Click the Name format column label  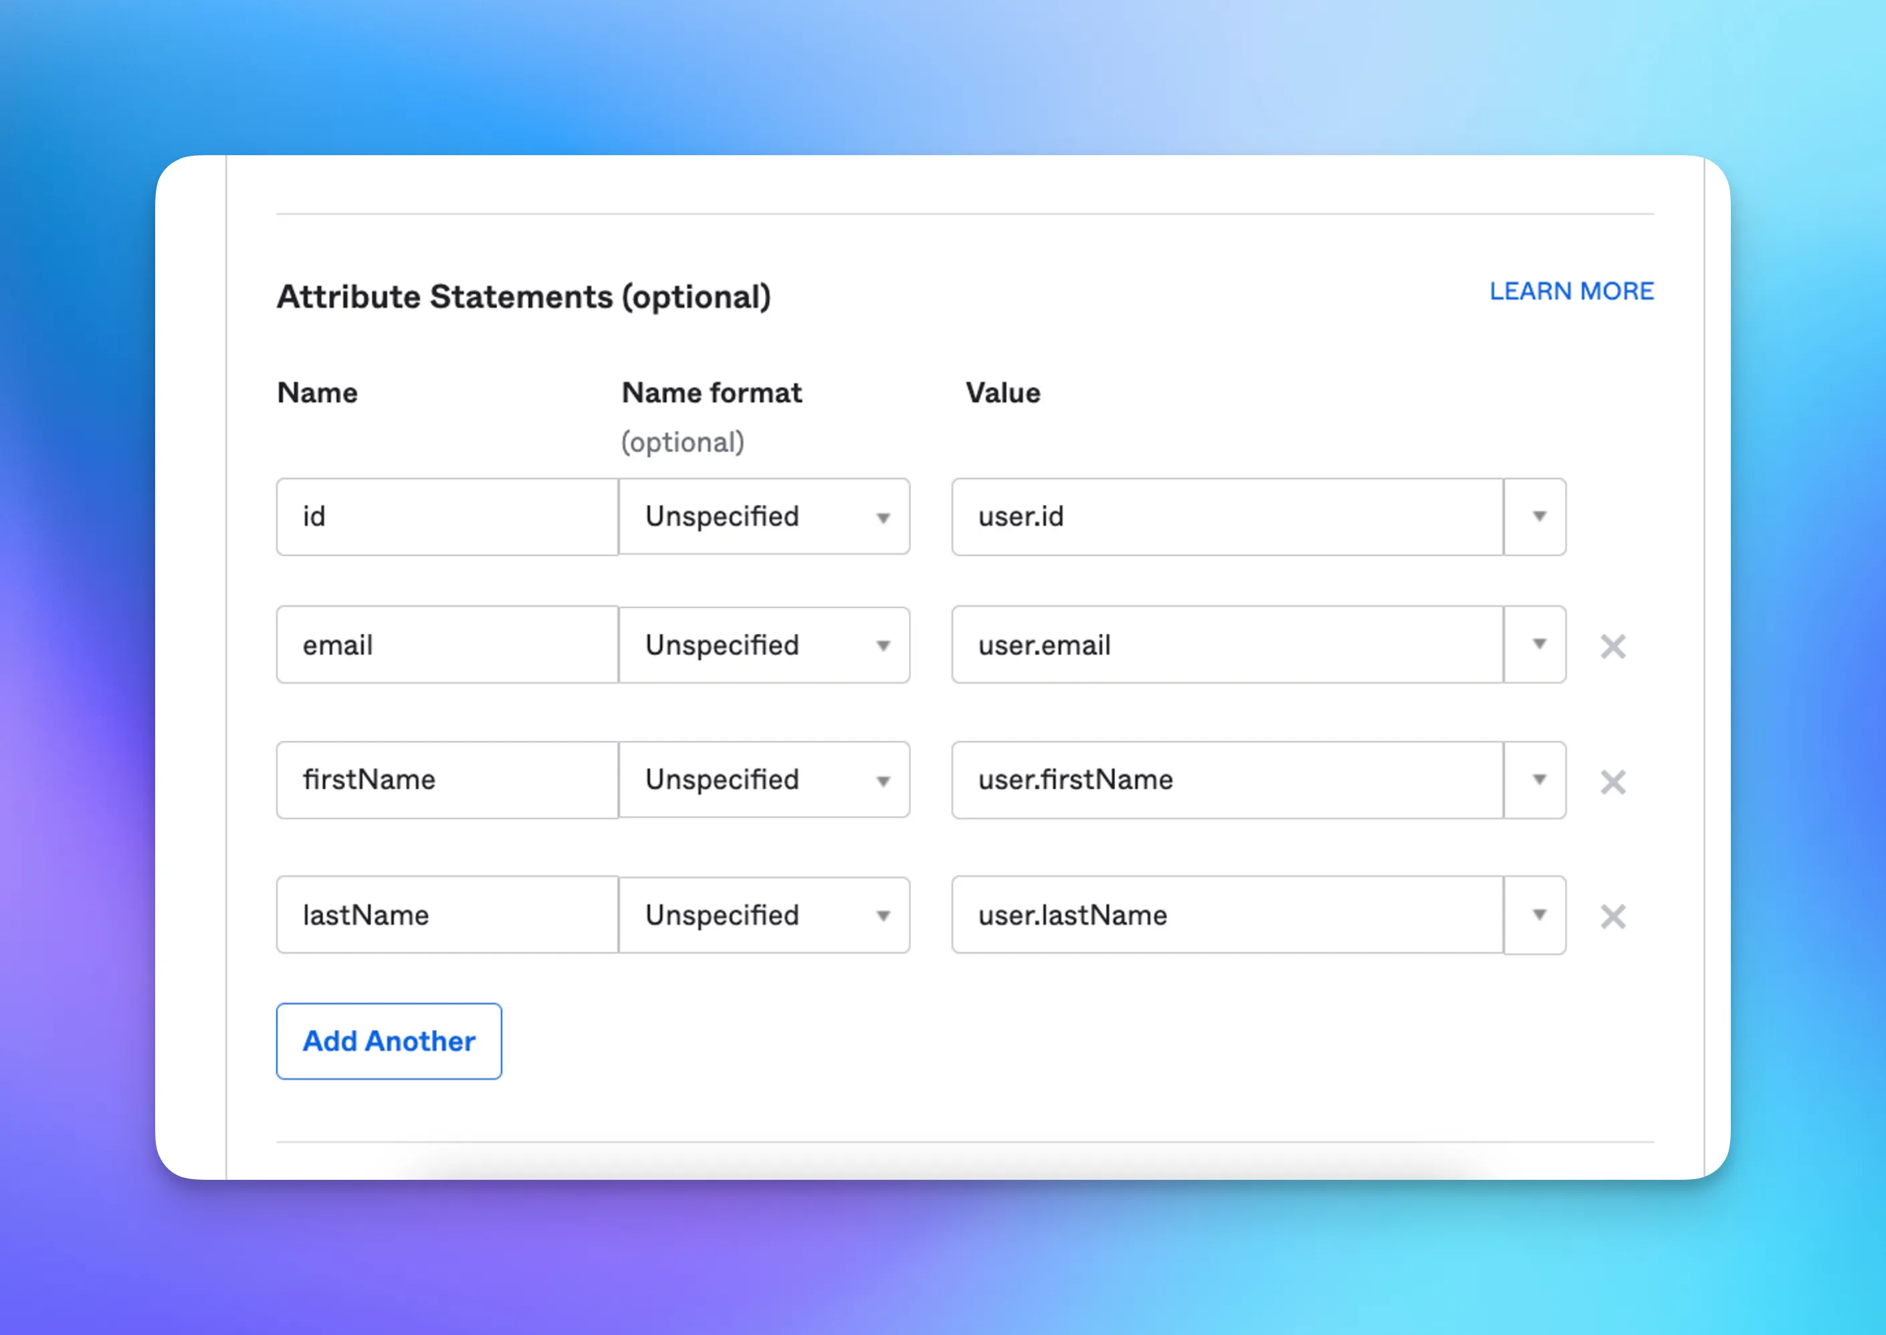(712, 393)
